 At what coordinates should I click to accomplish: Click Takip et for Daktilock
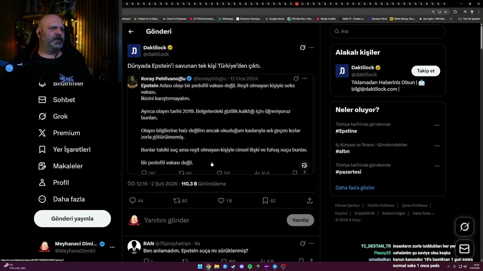pos(426,71)
